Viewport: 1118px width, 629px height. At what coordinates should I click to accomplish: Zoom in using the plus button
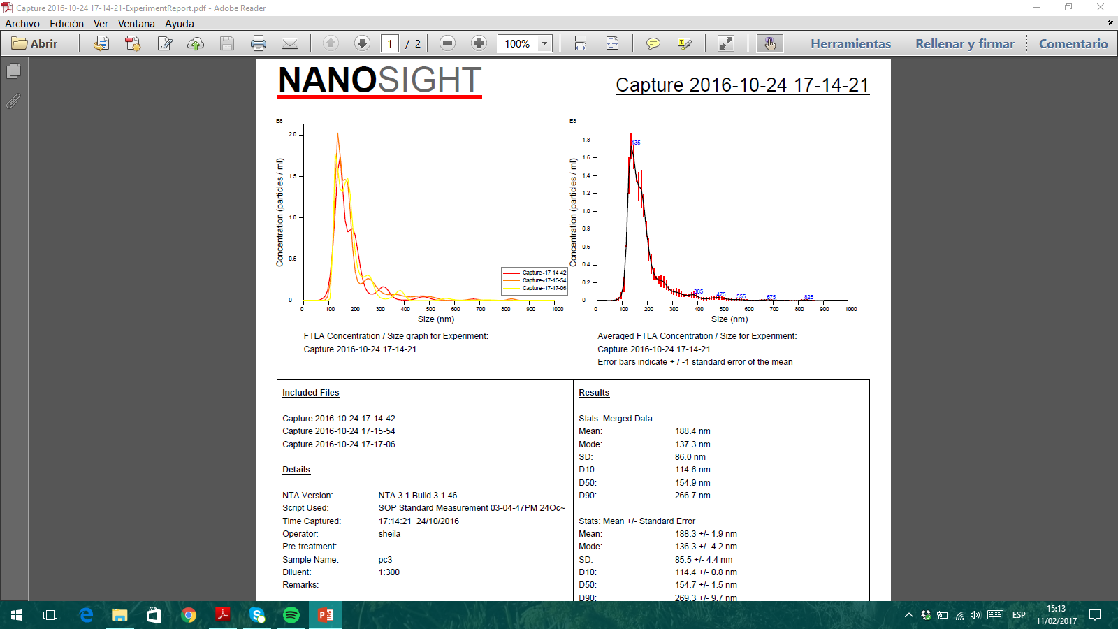pos(479,43)
